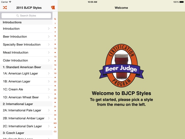The width and height of the screenshot is (185, 139).
Task: Open Specialty Beer Introduction
Action: point(26,44)
